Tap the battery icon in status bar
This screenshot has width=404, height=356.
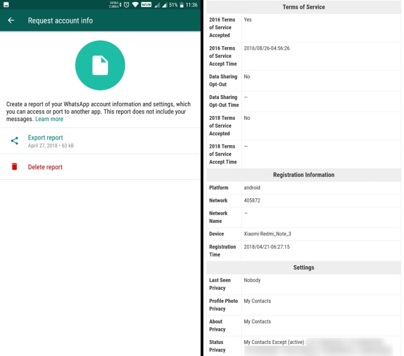tap(182, 4)
